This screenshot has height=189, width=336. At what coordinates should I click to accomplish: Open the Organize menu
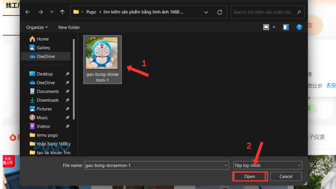coord(37,27)
